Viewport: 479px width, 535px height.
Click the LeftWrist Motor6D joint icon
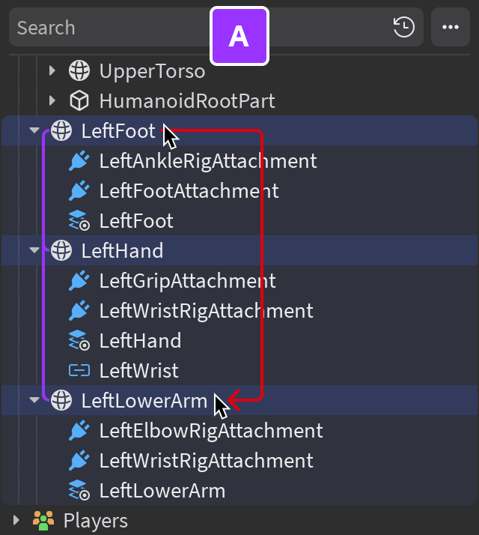pos(79,371)
